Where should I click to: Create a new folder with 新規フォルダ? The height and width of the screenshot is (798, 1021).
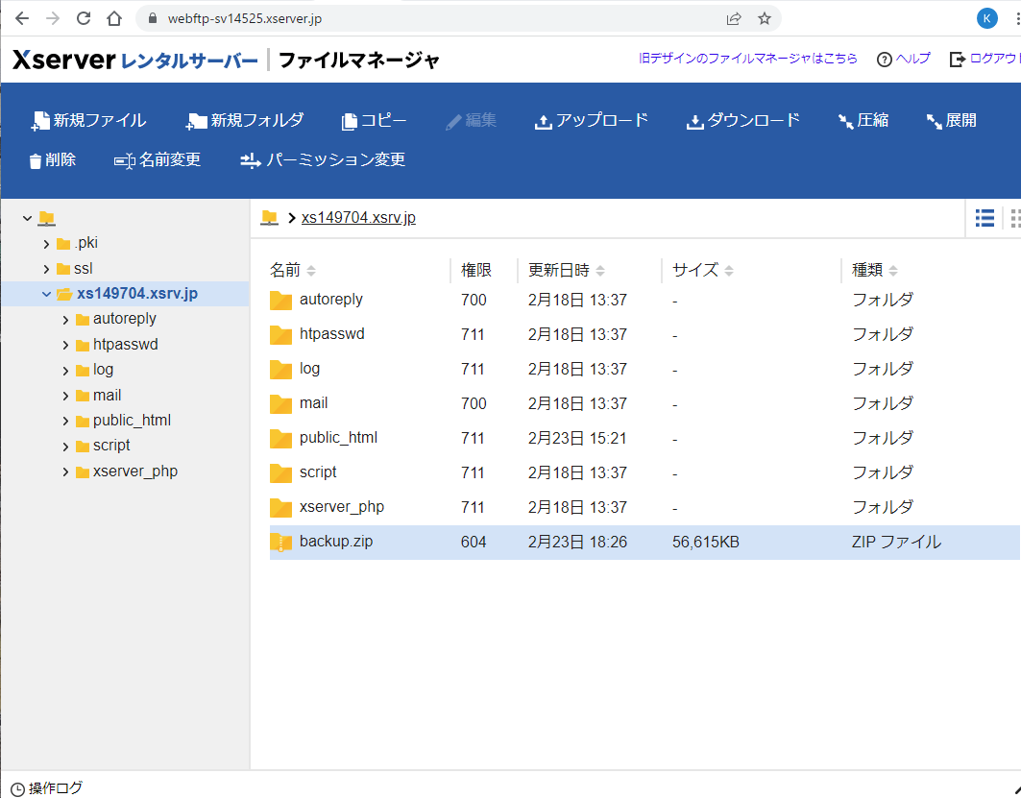click(x=245, y=120)
